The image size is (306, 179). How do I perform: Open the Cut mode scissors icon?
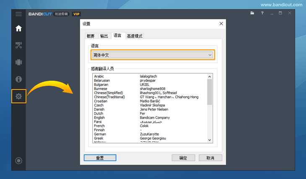tap(19, 45)
